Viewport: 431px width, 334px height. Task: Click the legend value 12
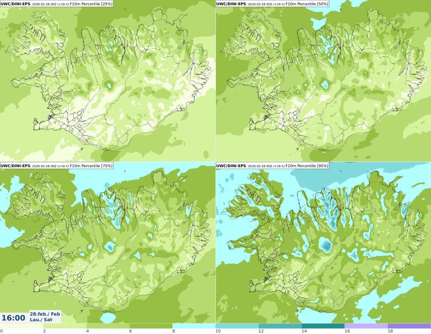pyautogui.click(x=261, y=331)
